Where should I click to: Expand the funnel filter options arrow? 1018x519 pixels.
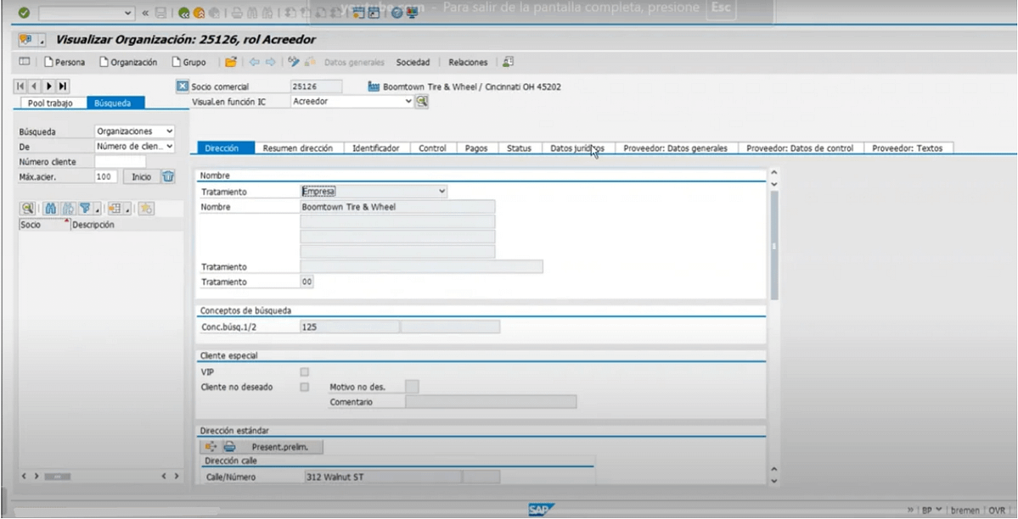coord(96,209)
